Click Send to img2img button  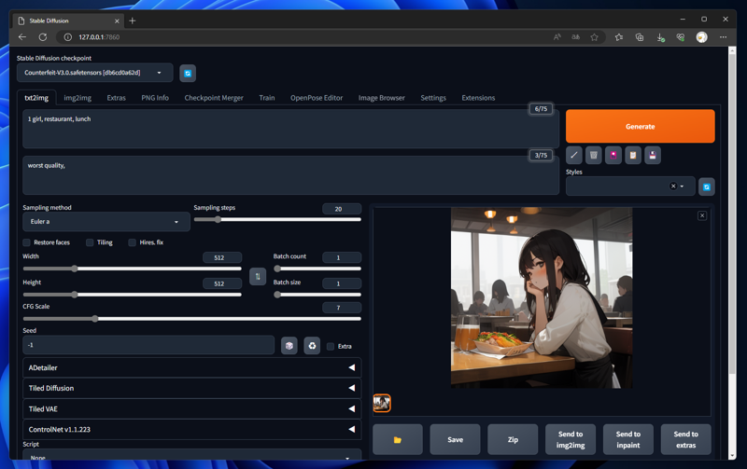pos(571,439)
